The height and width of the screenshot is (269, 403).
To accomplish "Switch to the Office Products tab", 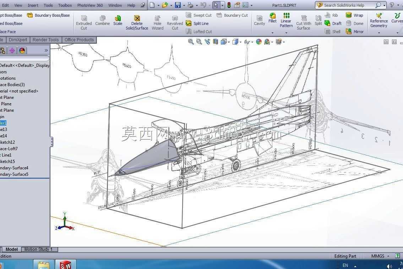I will tap(79, 40).
